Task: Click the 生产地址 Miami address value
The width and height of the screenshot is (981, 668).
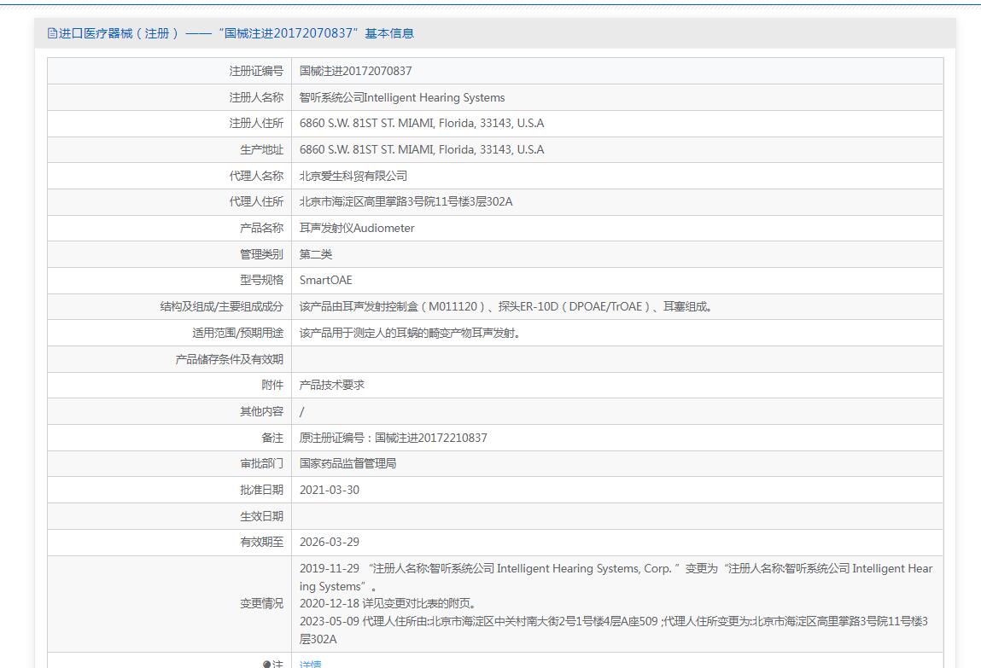Action: click(x=421, y=150)
